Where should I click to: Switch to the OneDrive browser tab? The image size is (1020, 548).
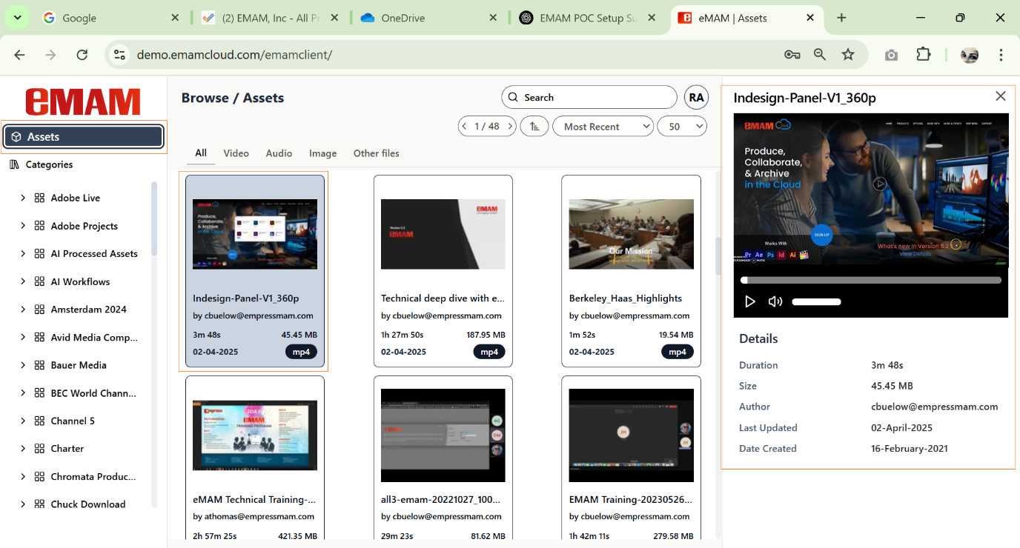(x=428, y=18)
